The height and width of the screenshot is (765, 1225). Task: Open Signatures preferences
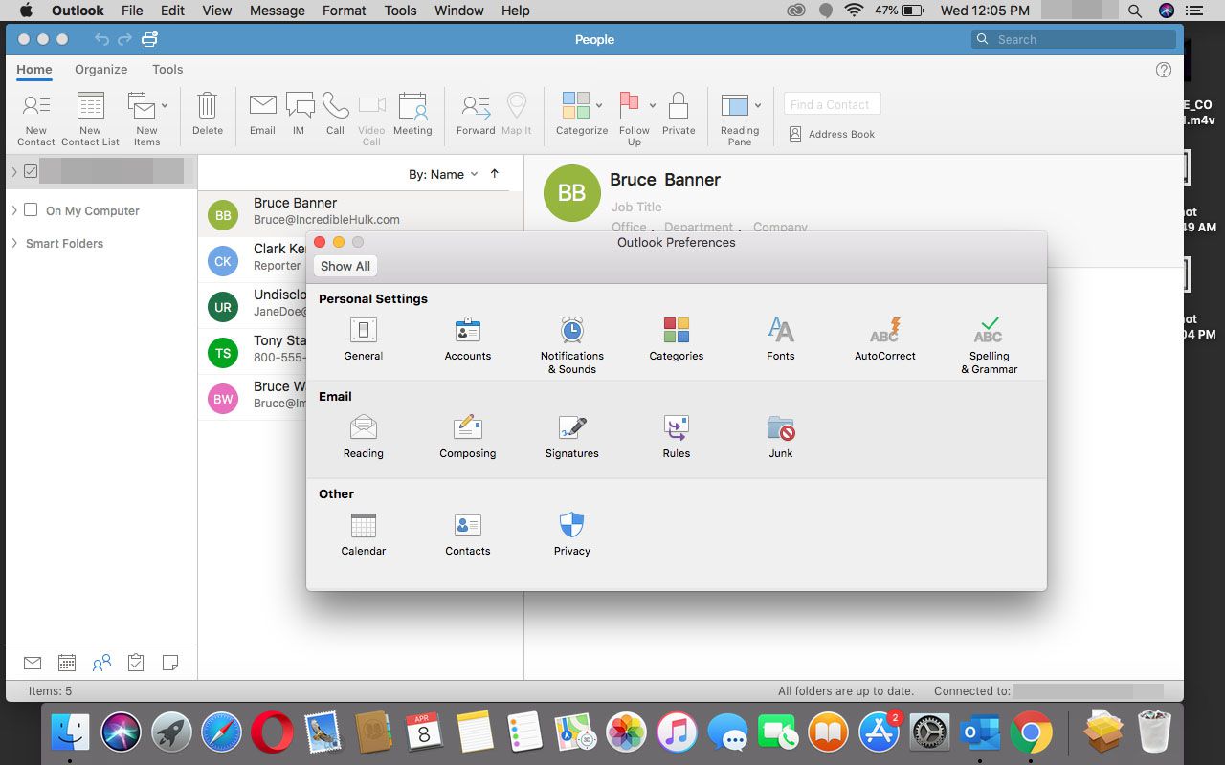point(572,437)
